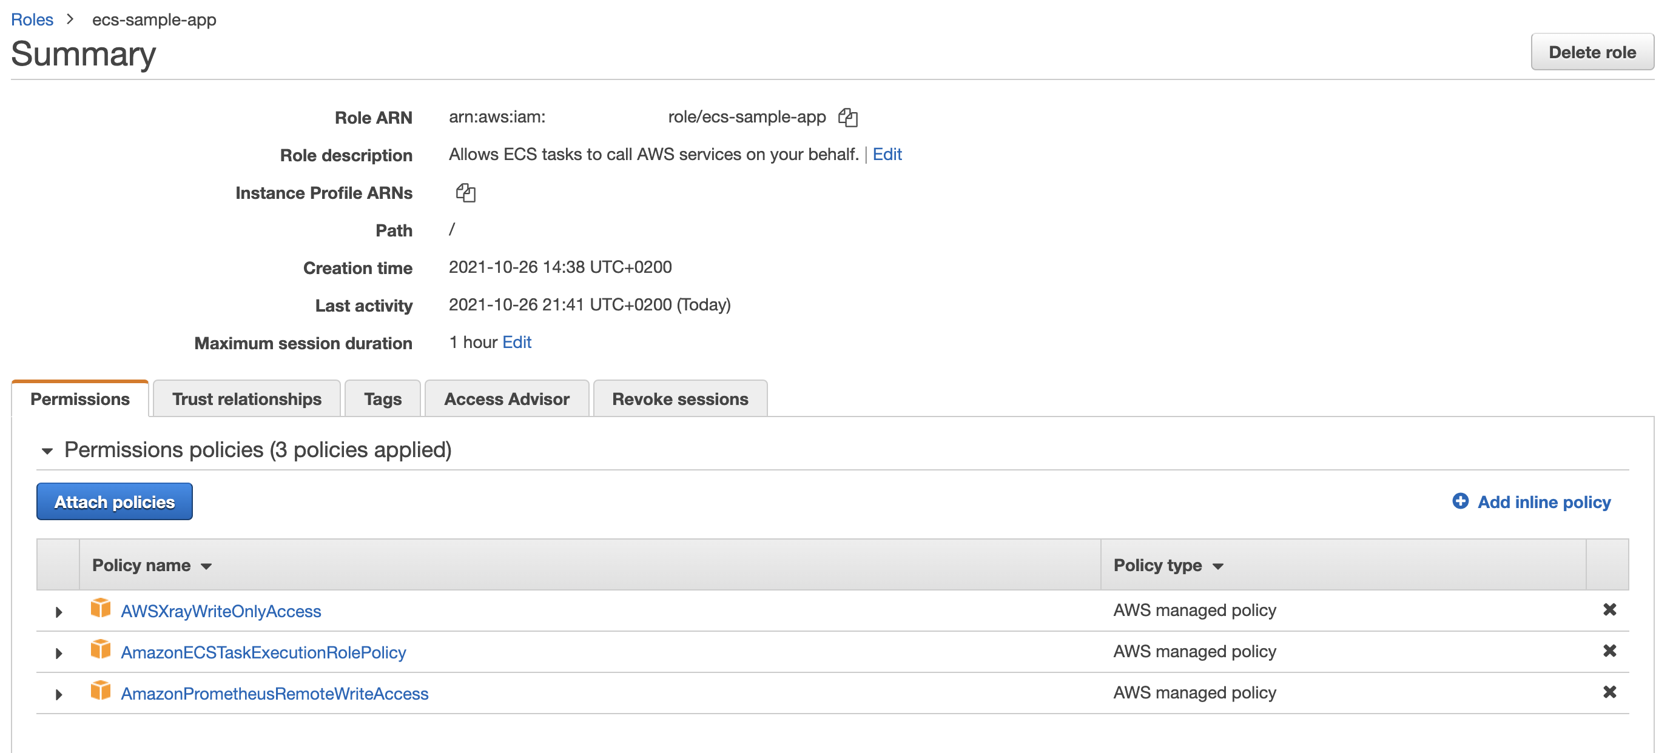Viewport: 1673px width, 753px height.
Task: Edit the maximum session duration
Action: coord(517,342)
